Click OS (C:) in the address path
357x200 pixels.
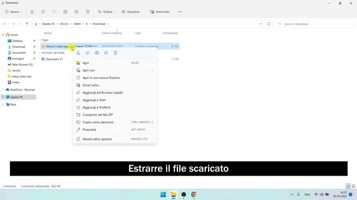pyautogui.click(x=64, y=24)
